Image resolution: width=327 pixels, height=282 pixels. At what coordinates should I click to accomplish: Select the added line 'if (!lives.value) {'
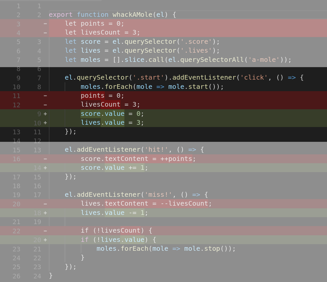(x=163, y=240)
